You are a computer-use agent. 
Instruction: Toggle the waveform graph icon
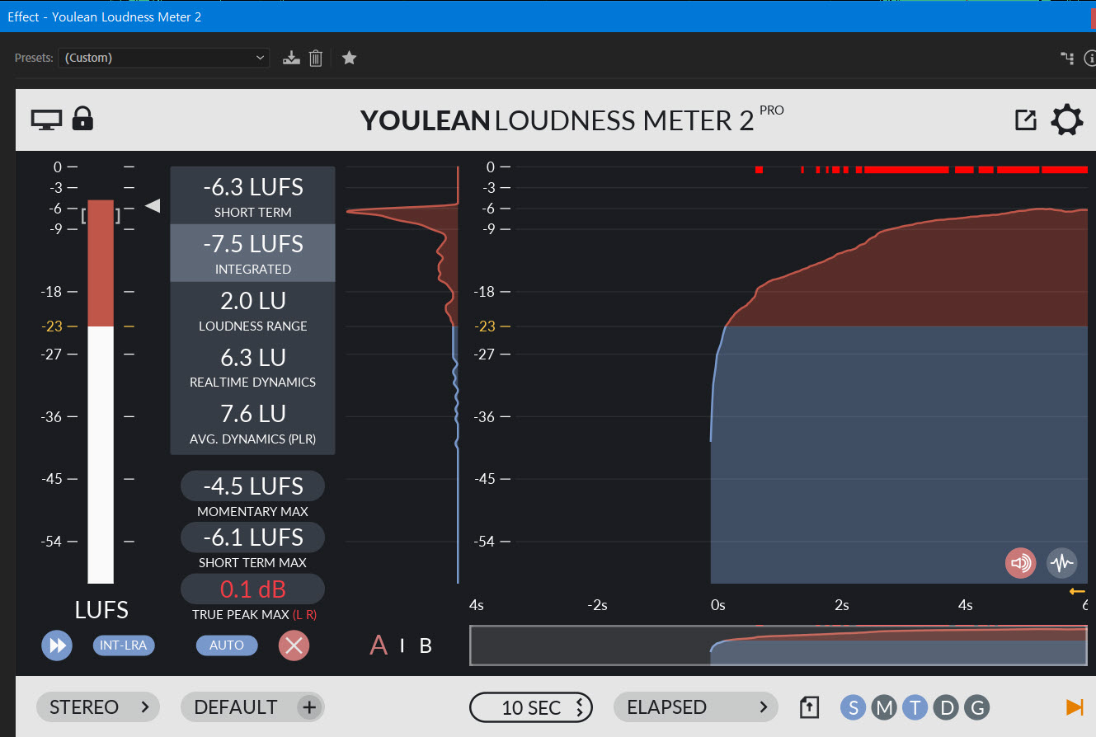tap(1062, 564)
